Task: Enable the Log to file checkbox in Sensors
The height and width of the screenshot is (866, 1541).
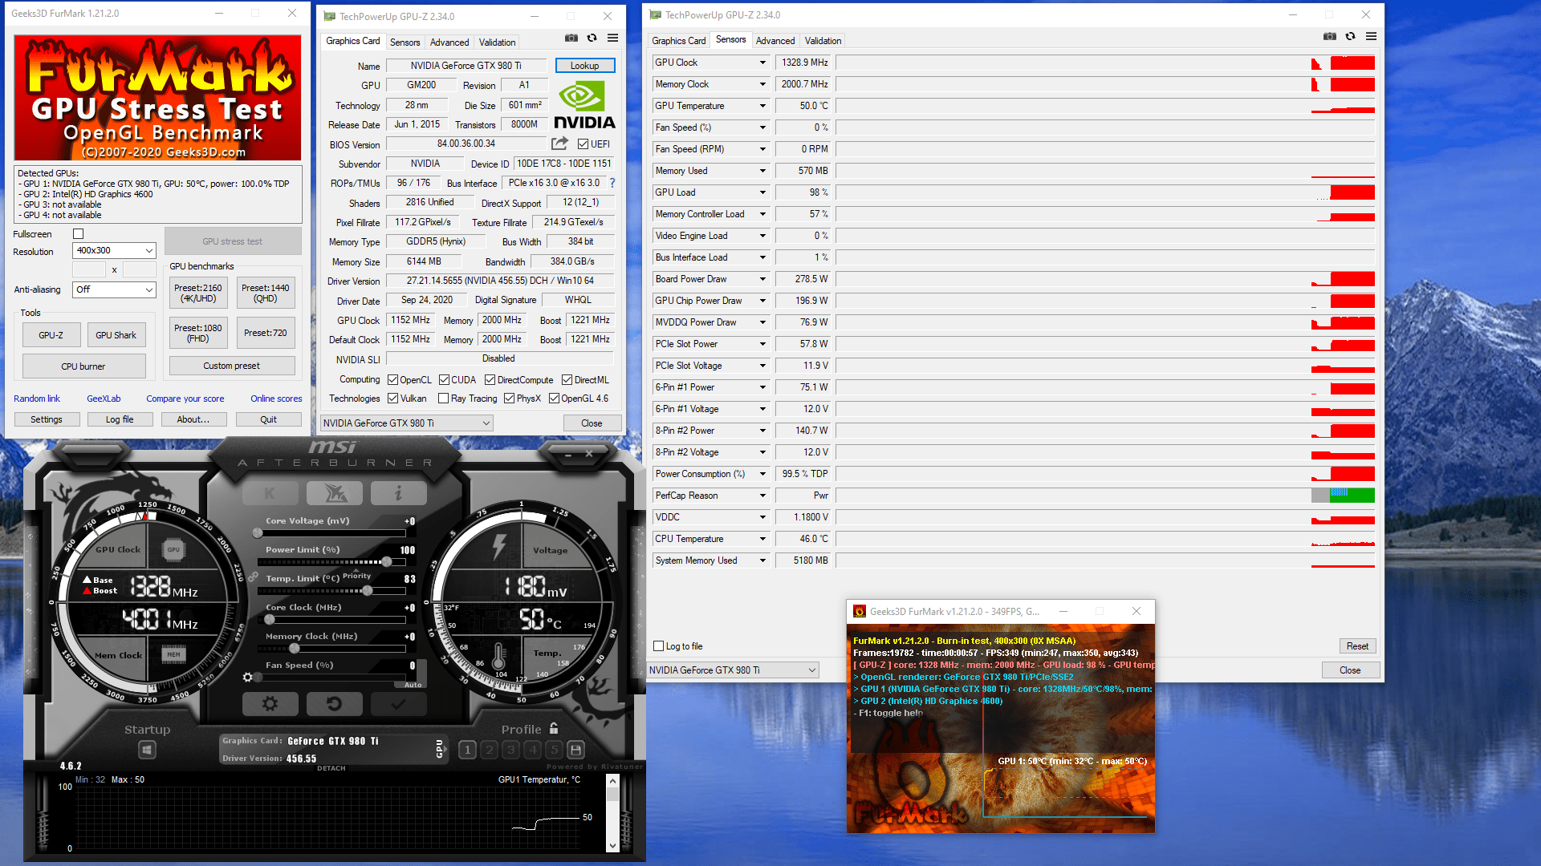Action: [x=659, y=646]
